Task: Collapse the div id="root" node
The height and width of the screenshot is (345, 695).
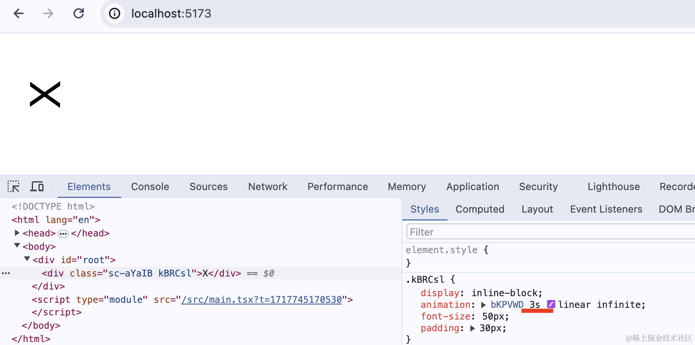Action: pyautogui.click(x=27, y=259)
